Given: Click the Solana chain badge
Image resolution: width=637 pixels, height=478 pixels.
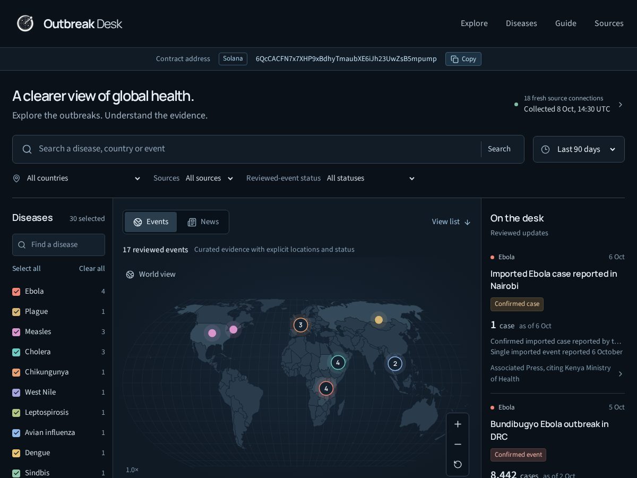Looking at the screenshot, I should pos(233,59).
